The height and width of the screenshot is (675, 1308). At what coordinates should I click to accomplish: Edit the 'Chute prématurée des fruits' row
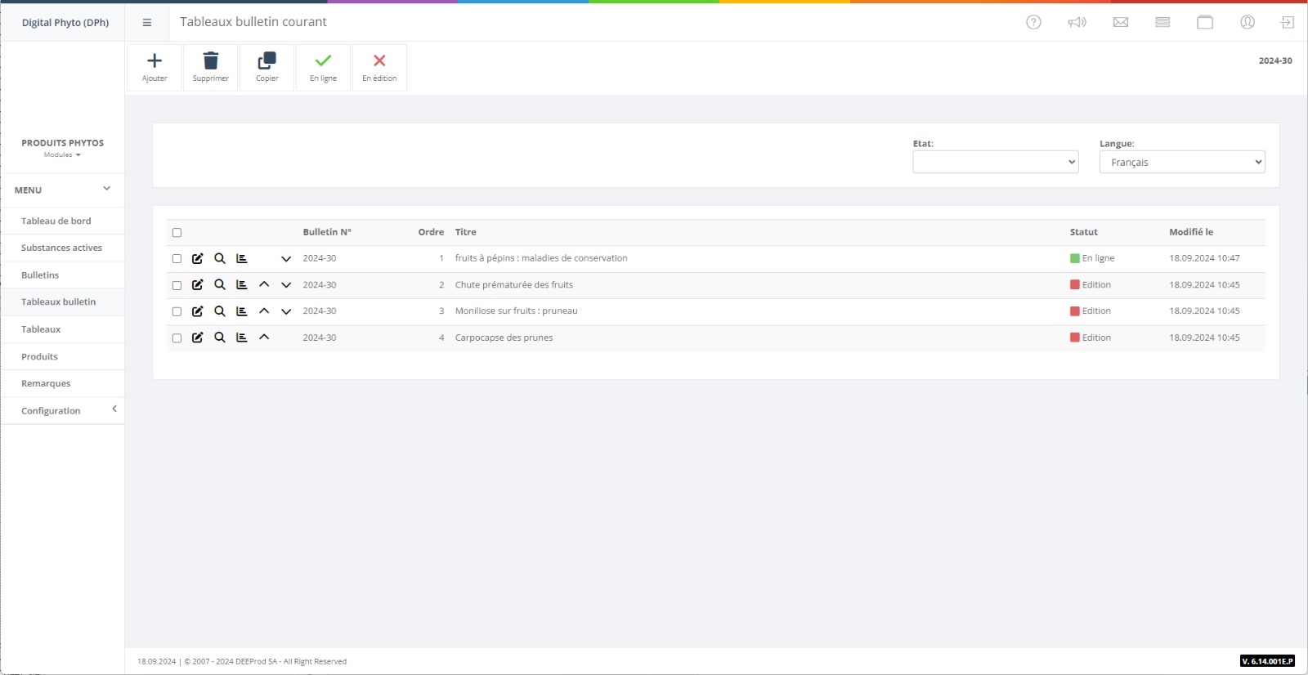tap(198, 285)
